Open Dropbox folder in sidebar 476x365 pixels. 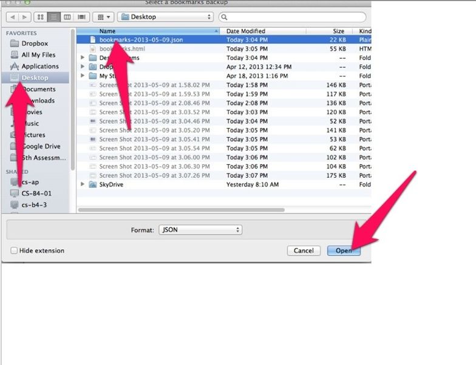35,44
